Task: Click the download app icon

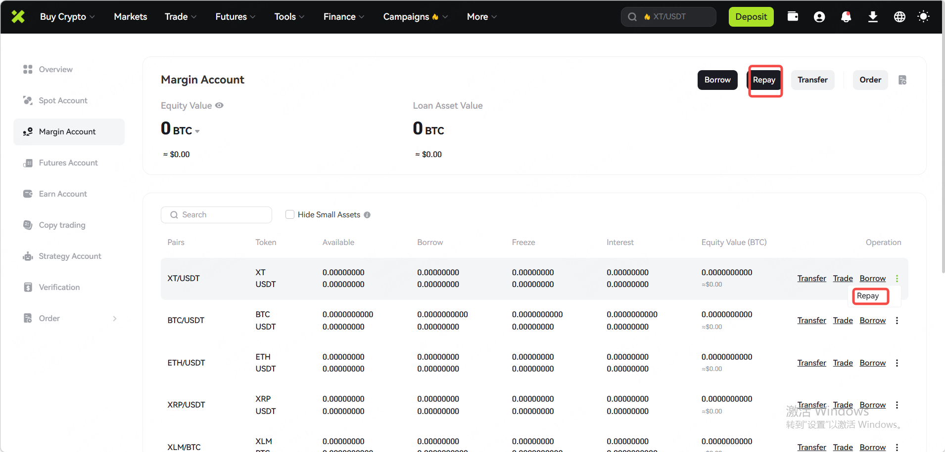Action: 873,17
